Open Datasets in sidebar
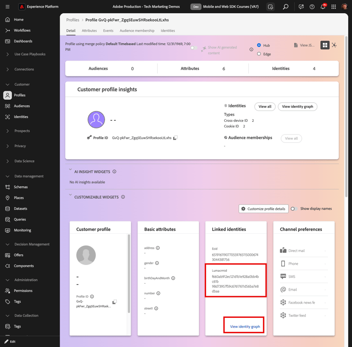This screenshot has height=347, width=352. click(x=21, y=208)
